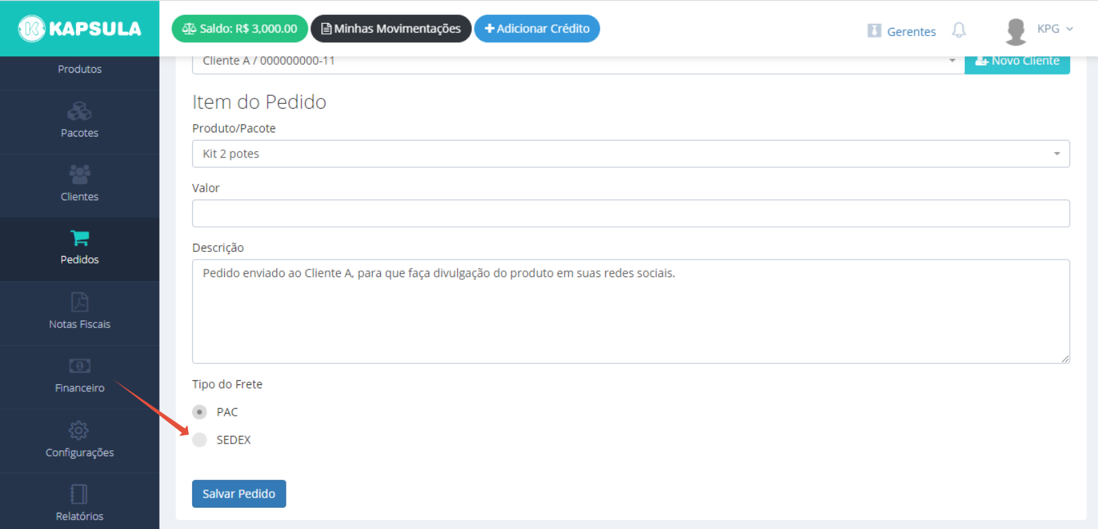
Task: Click the Salvar Pedido button
Action: [x=239, y=494]
